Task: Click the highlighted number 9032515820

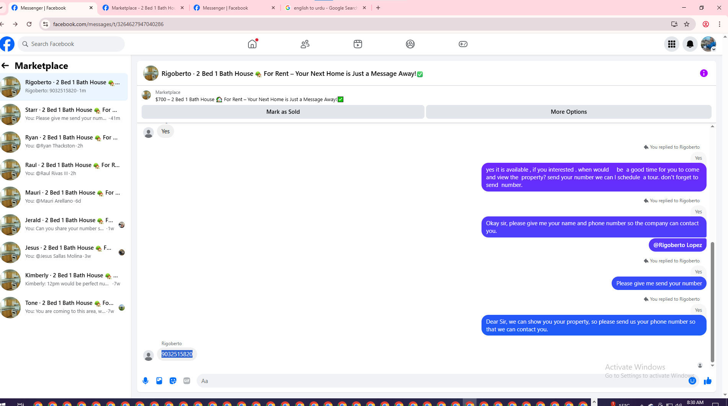Action: (177, 354)
